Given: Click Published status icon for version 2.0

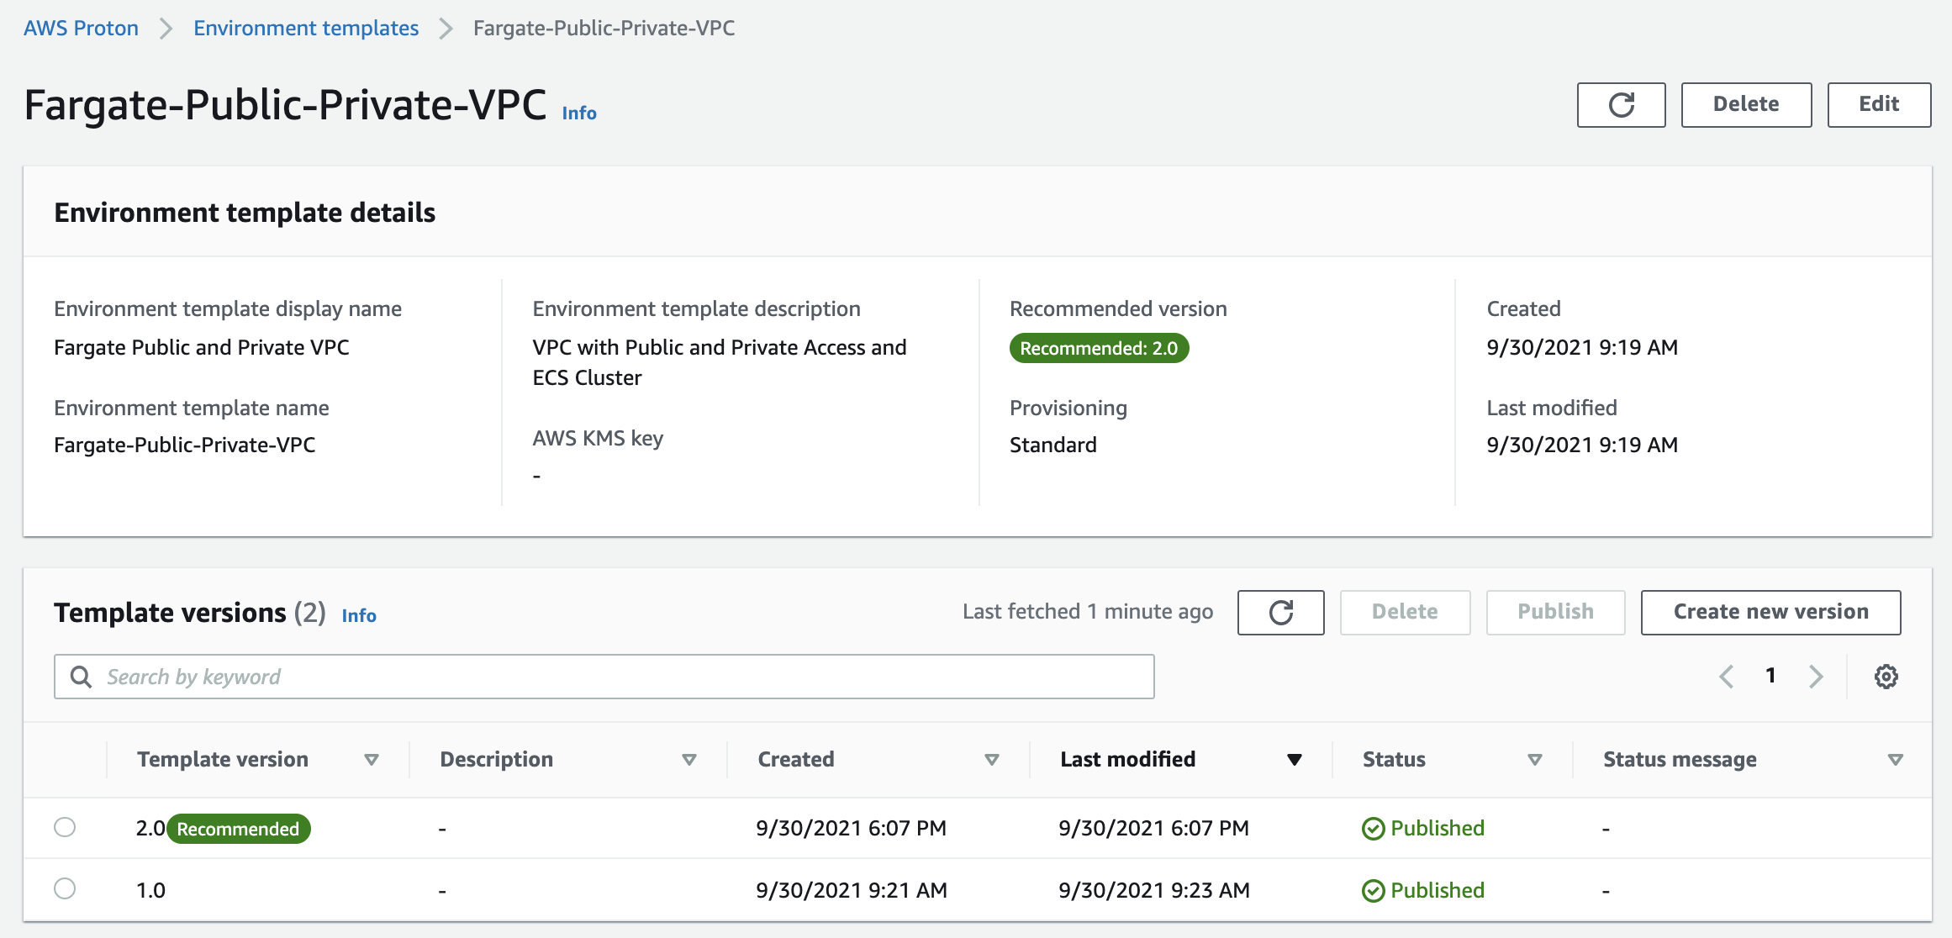Looking at the screenshot, I should point(1373,829).
